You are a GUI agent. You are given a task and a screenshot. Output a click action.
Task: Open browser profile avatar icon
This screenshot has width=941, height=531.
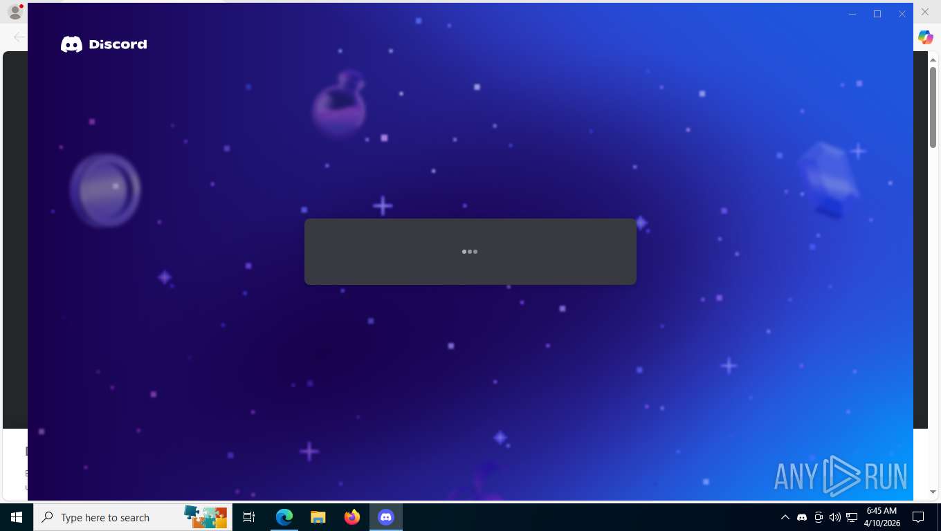[x=15, y=12]
